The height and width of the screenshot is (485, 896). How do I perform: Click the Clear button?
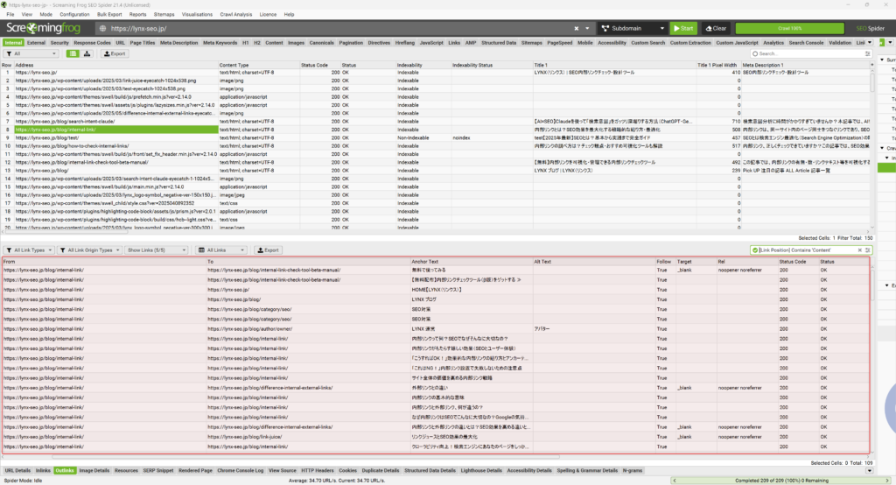pos(714,28)
